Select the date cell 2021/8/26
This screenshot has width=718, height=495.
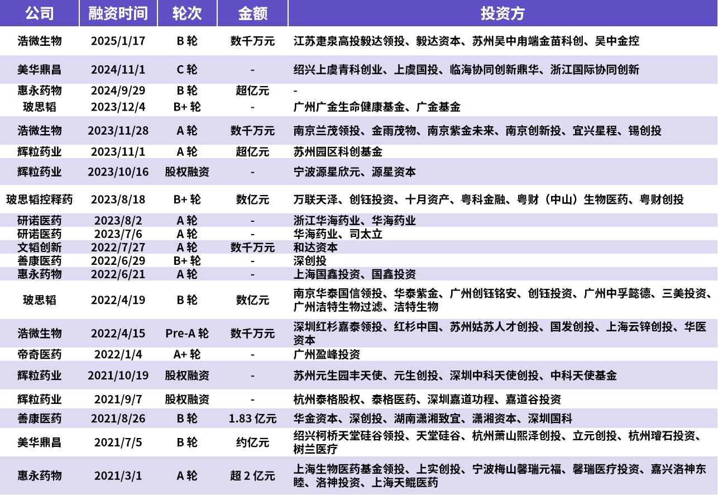point(118,418)
